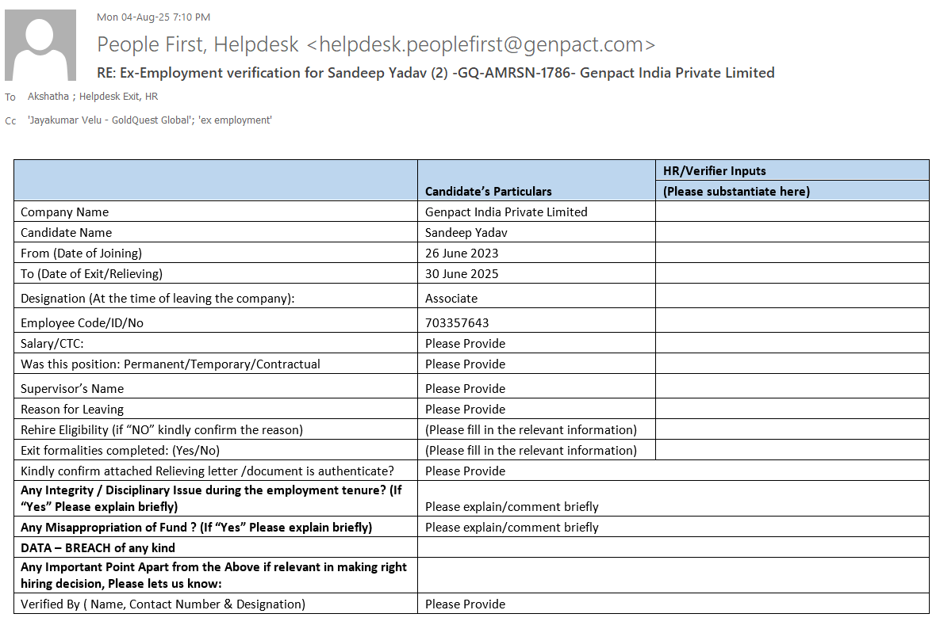Click the Salary/CTC 'Please Provide' cell

[465, 343]
